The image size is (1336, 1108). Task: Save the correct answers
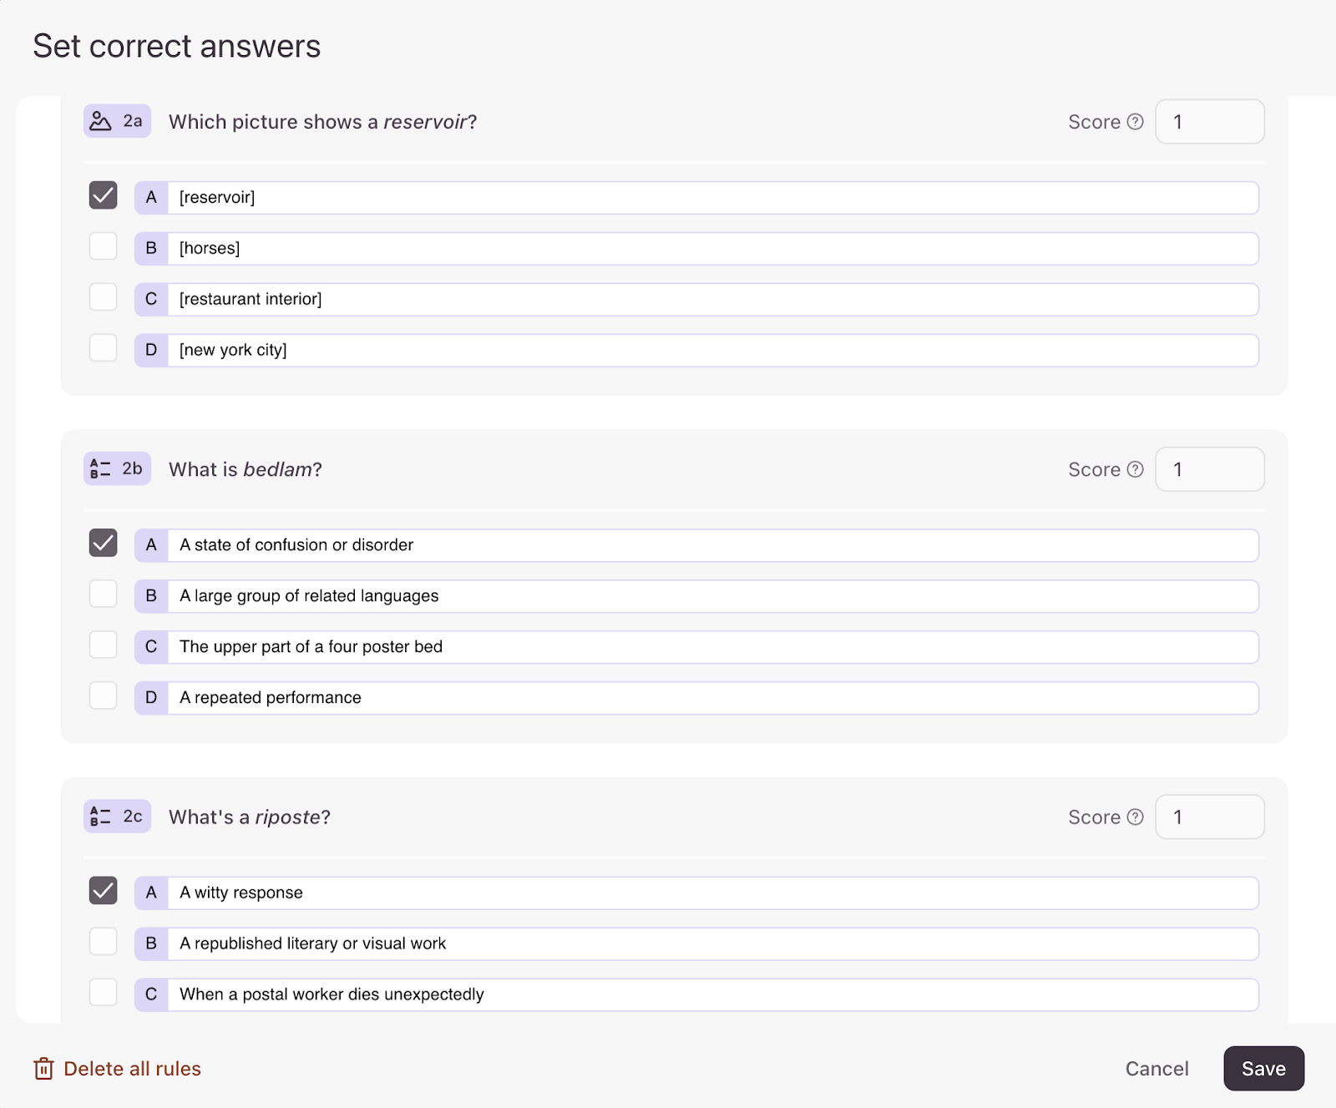pos(1263,1069)
